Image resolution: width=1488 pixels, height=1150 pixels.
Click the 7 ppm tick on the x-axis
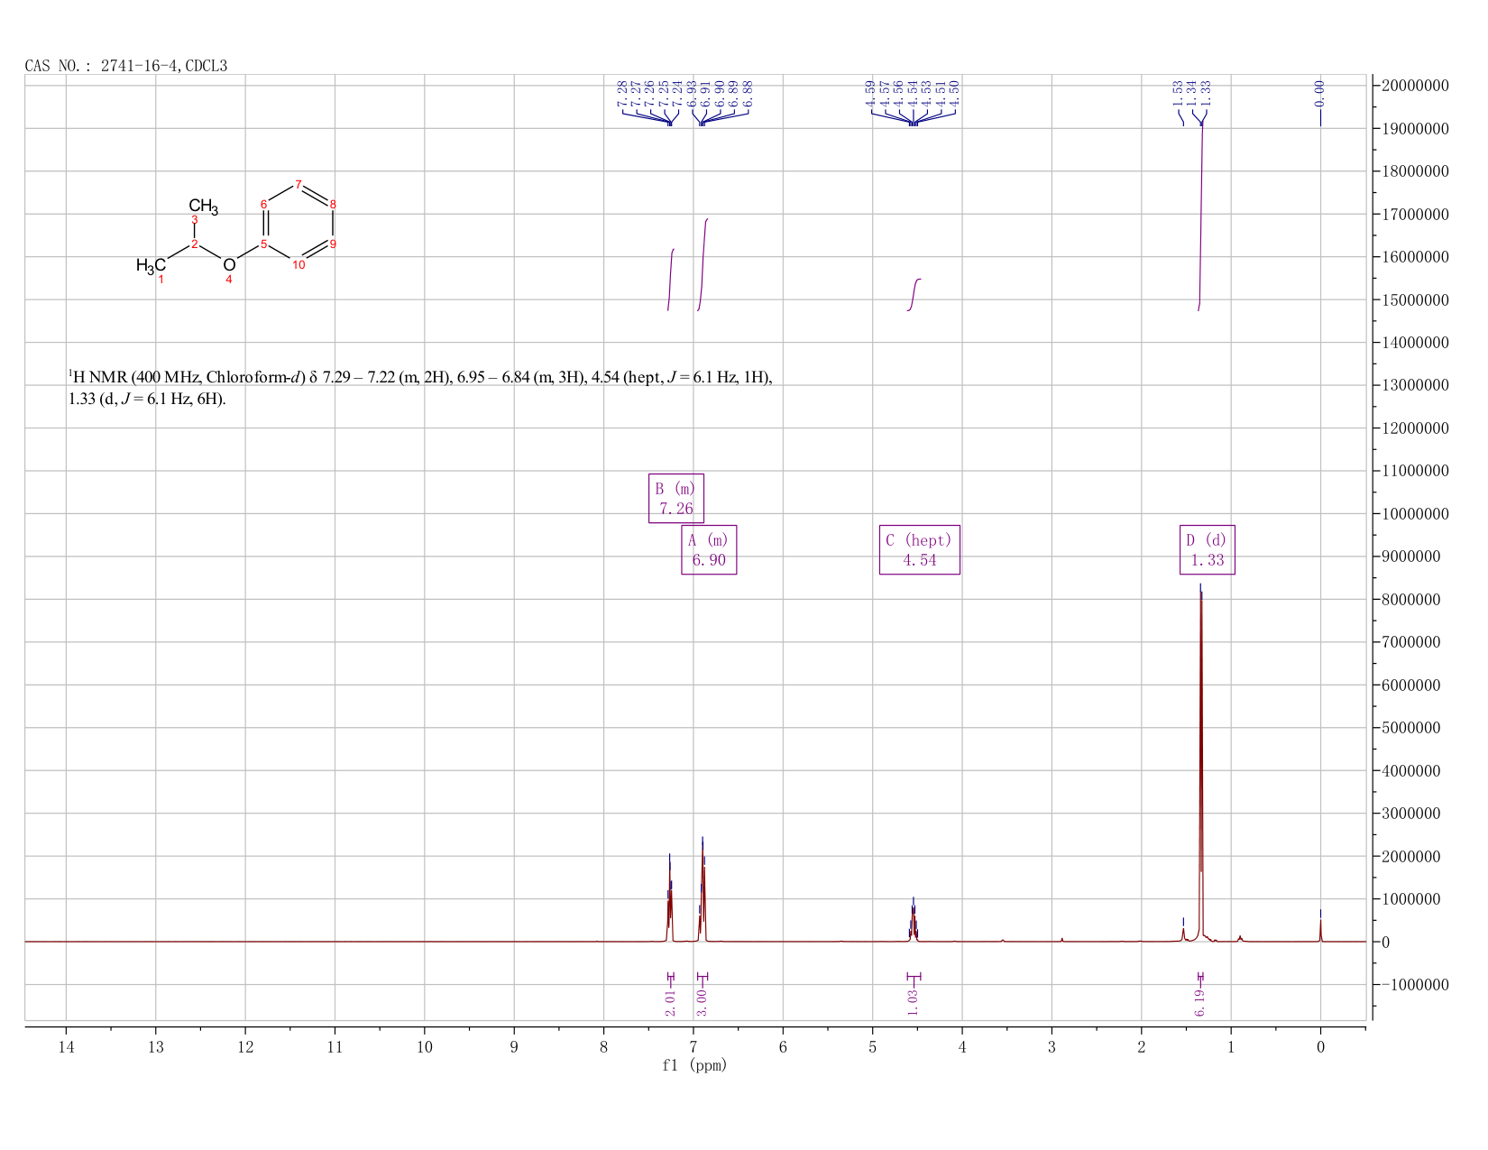click(x=693, y=1047)
